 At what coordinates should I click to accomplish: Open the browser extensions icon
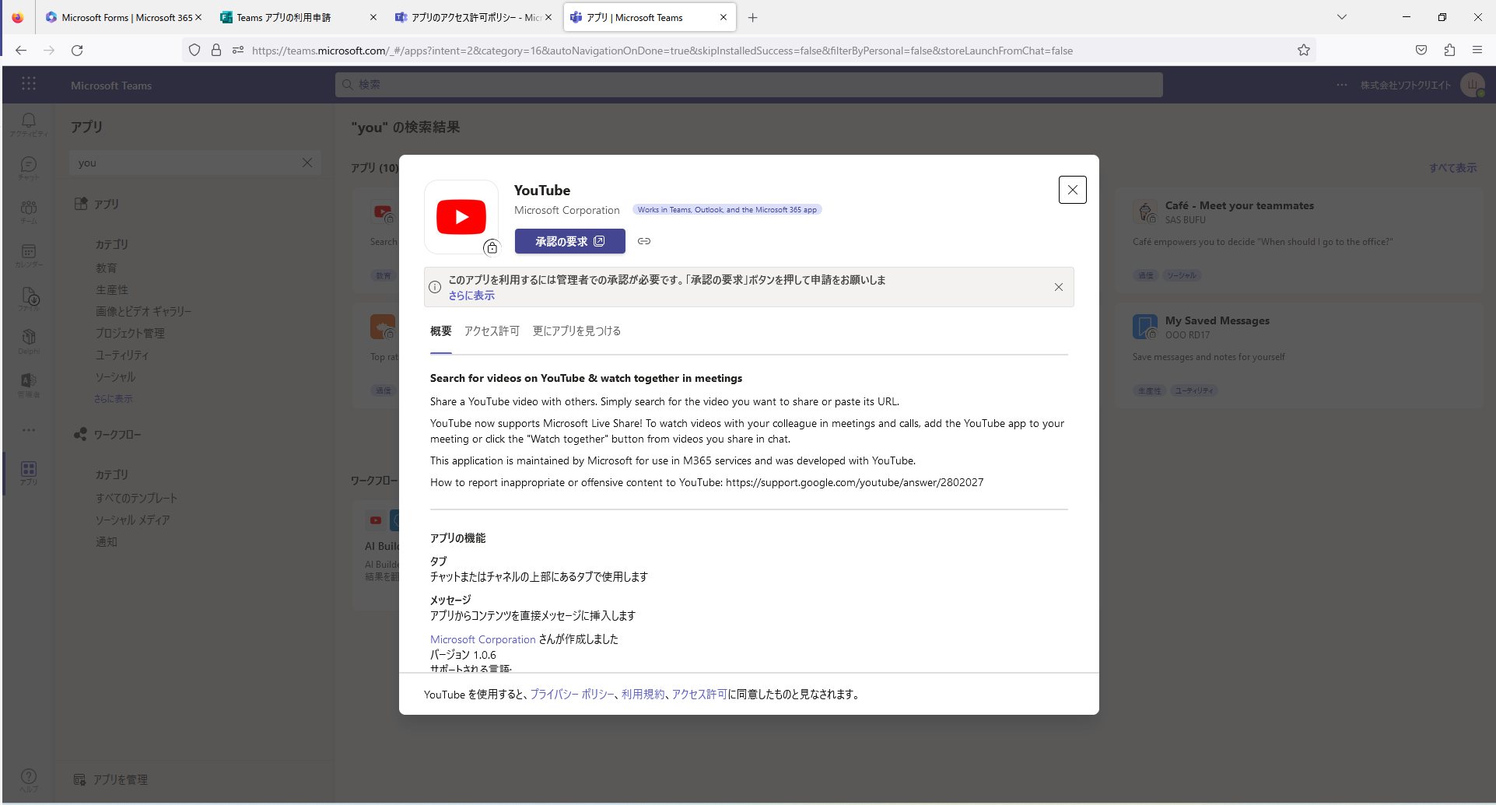pyautogui.click(x=1449, y=51)
